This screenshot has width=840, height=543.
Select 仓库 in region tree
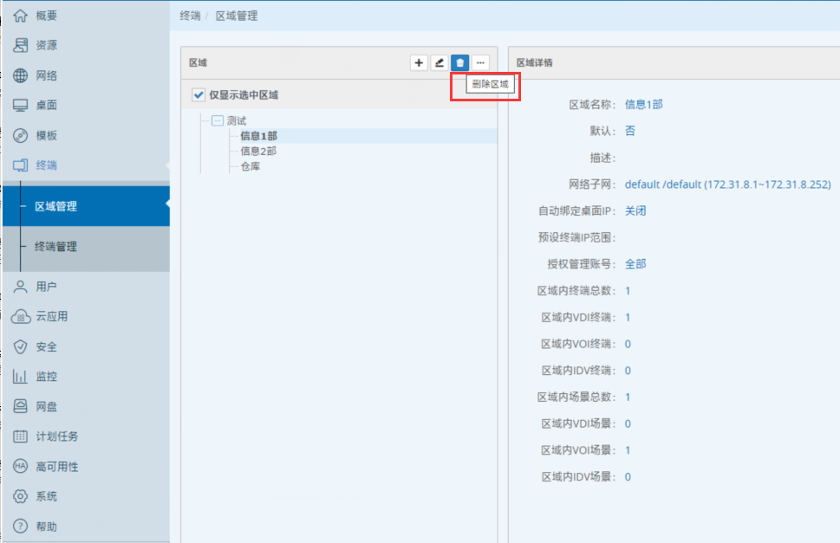[x=250, y=165]
